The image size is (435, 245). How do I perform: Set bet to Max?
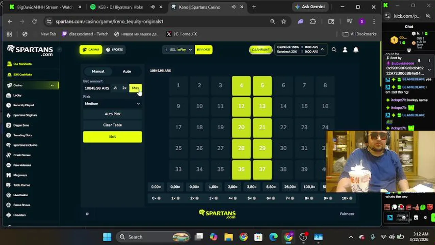pyautogui.click(x=135, y=88)
